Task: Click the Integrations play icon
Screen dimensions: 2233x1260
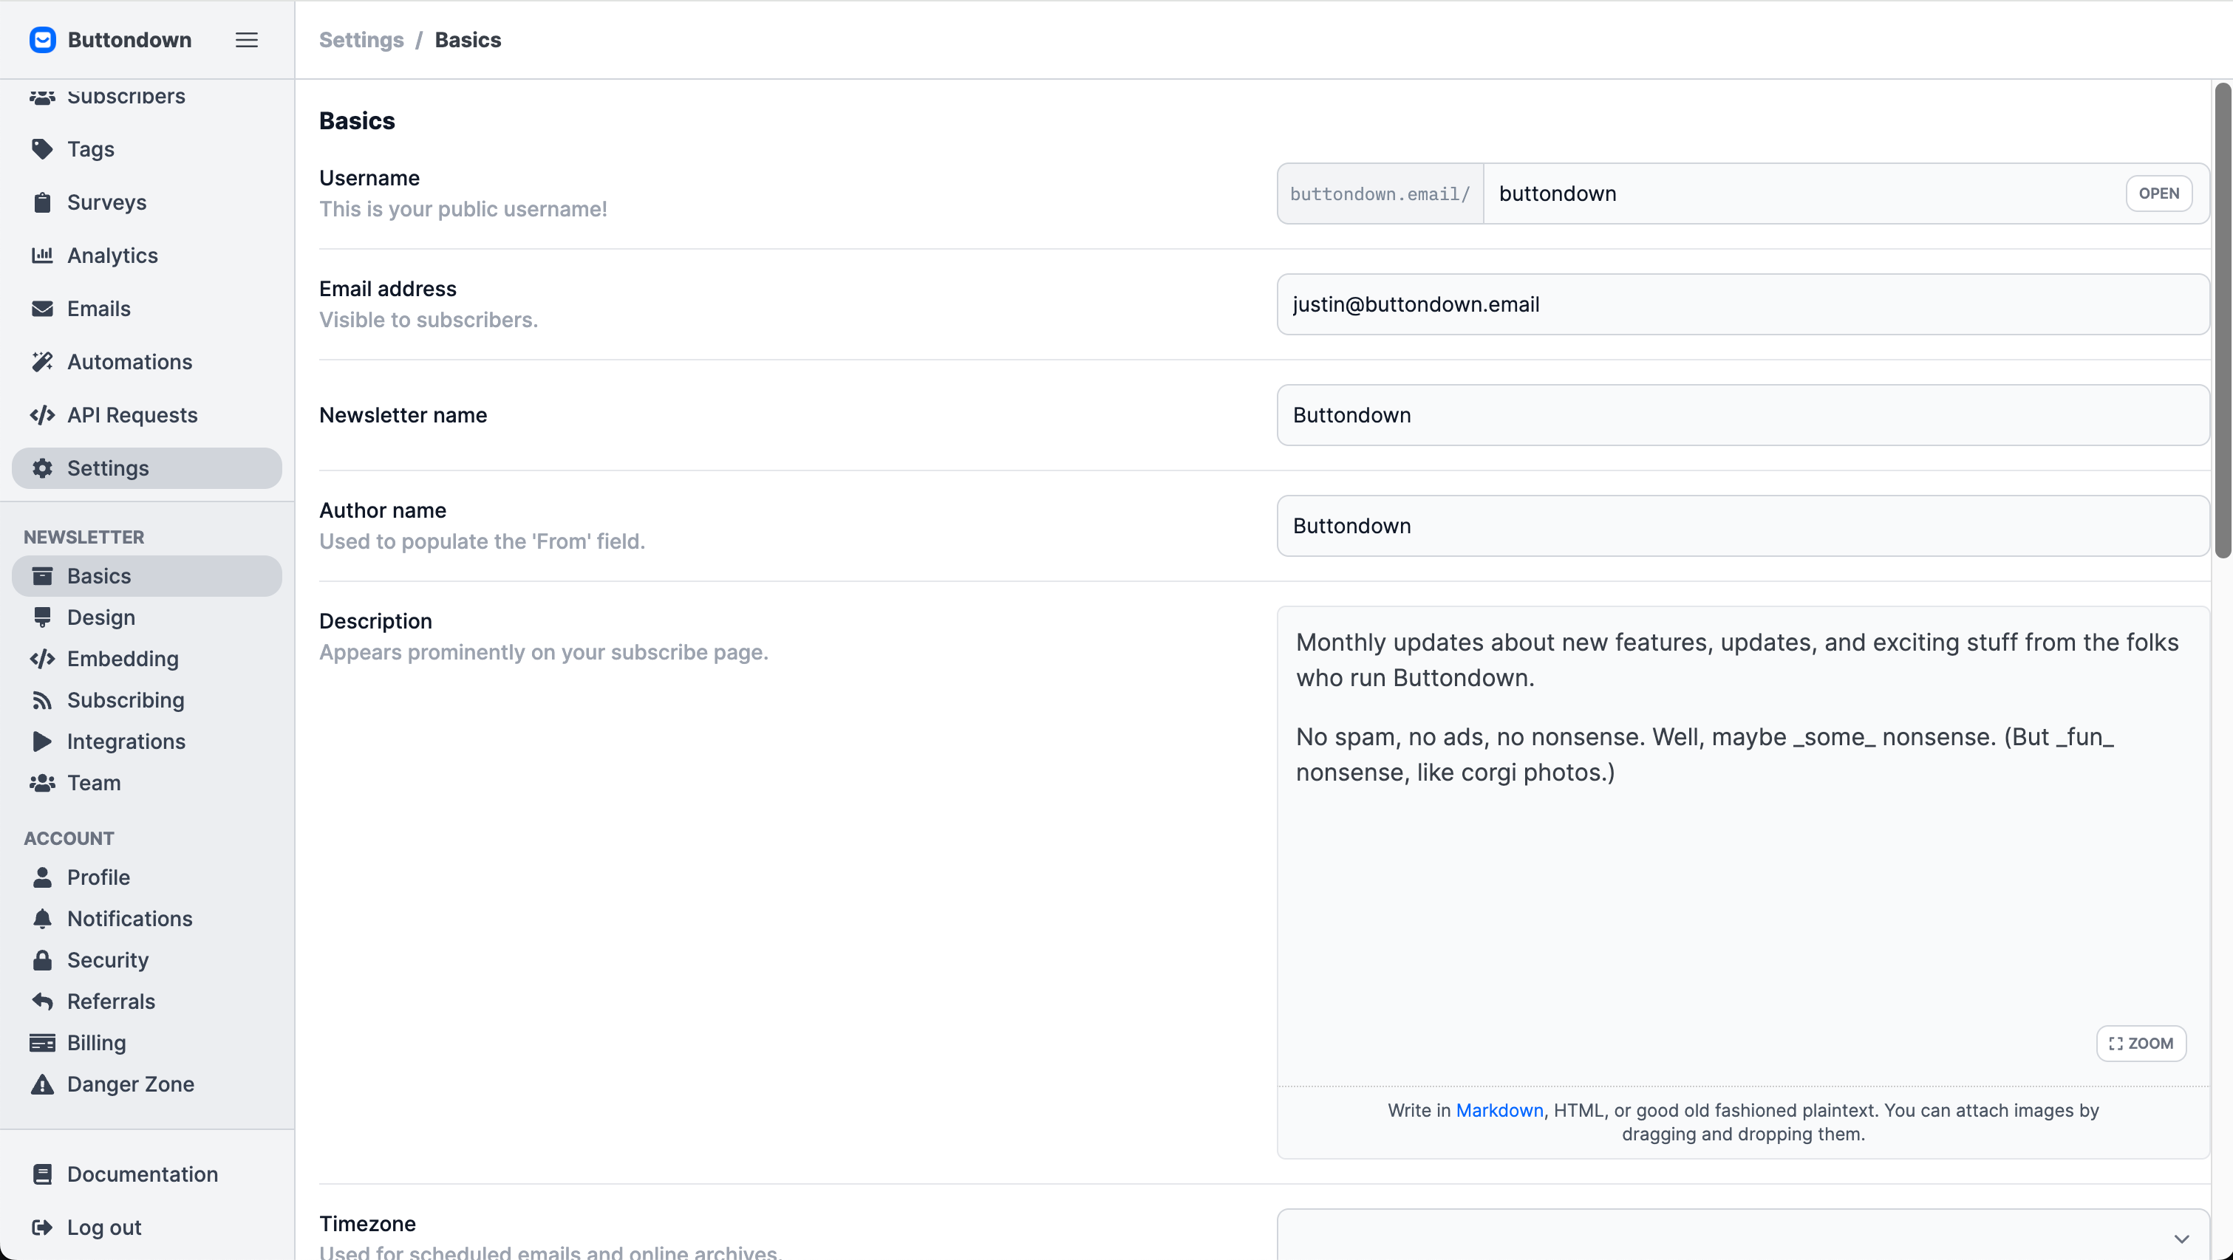Action: click(x=42, y=741)
